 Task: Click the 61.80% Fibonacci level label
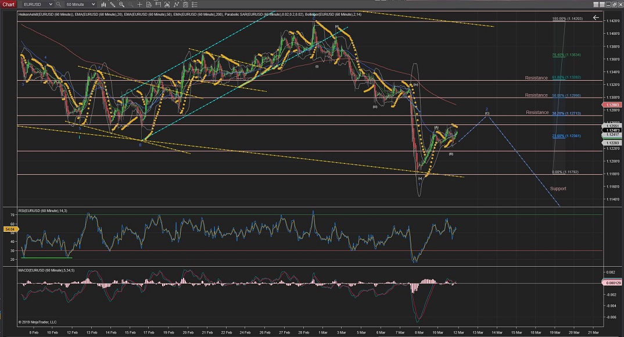click(566, 78)
